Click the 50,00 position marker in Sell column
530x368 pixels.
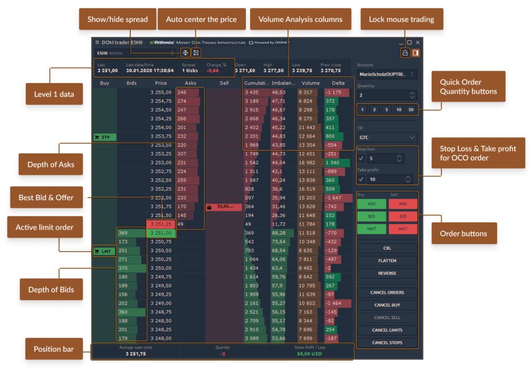[x=223, y=207]
